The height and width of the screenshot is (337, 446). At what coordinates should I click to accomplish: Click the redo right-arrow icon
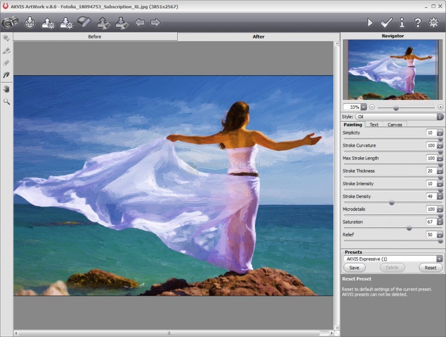[x=156, y=22]
